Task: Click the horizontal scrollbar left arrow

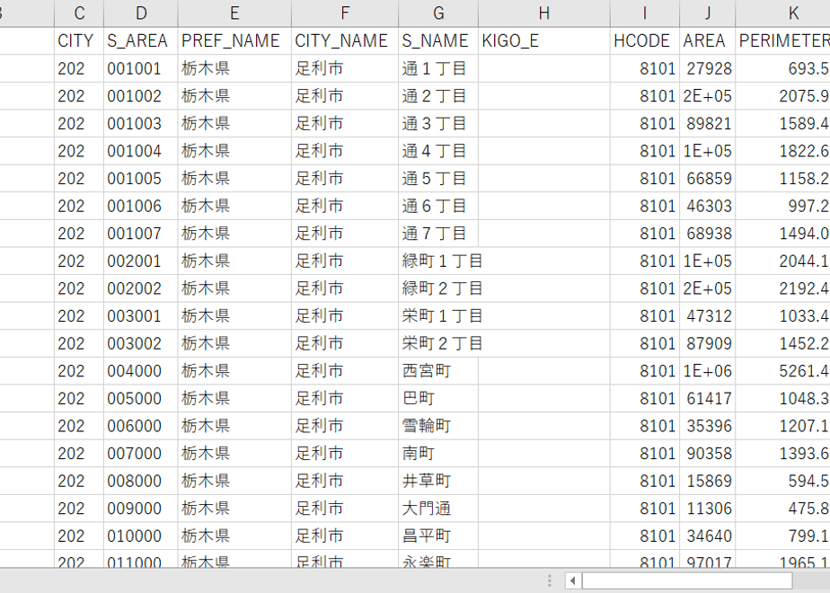Action: (x=573, y=580)
